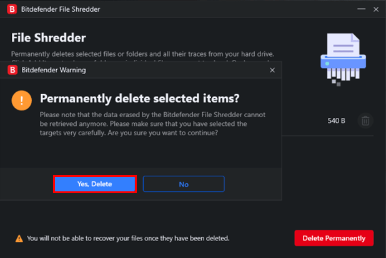Viewport: 386px width, 258px height.
Task: Click the Bitdefender logo in warning dialog header
Action: coord(12,70)
